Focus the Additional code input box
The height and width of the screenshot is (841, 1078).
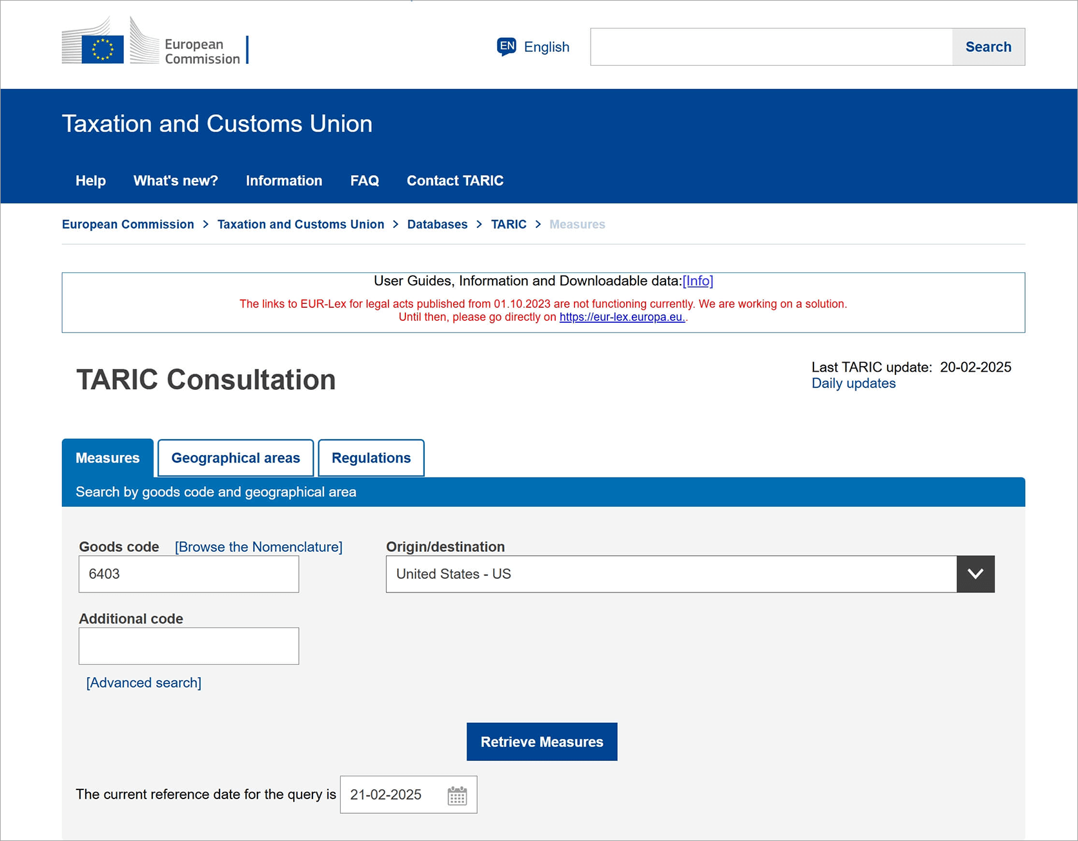tap(188, 645)
